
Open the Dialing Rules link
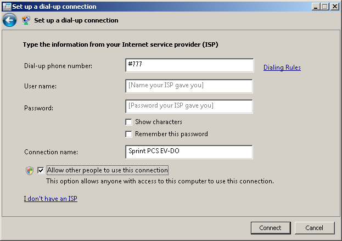click(x=282, y=68)
